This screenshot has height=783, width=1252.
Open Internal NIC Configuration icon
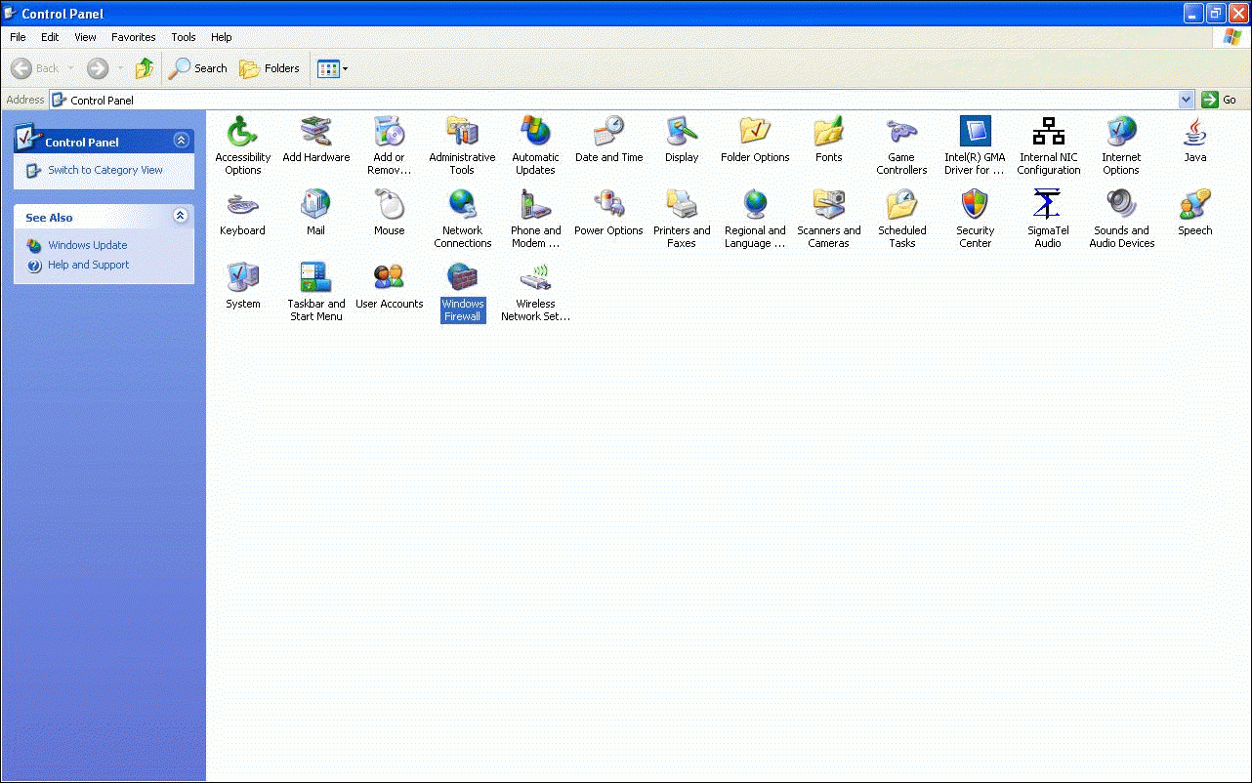tap(1049, 132)
